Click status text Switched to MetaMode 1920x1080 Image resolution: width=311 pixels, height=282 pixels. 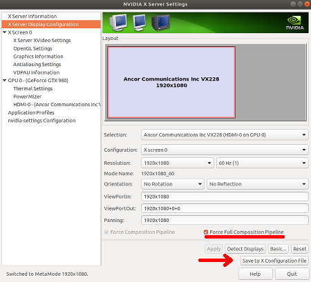pos(47,274)
